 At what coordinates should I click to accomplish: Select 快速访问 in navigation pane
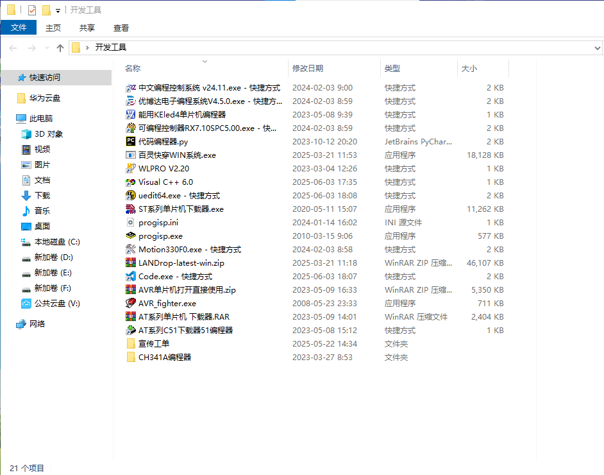point(56,78)
